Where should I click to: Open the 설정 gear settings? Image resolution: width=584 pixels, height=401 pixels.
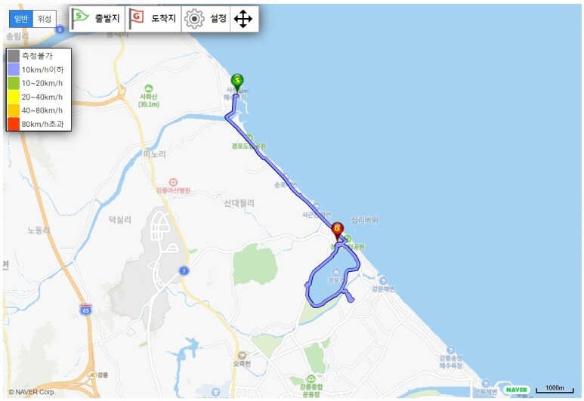pyautogui.click(x=206, y=19)
